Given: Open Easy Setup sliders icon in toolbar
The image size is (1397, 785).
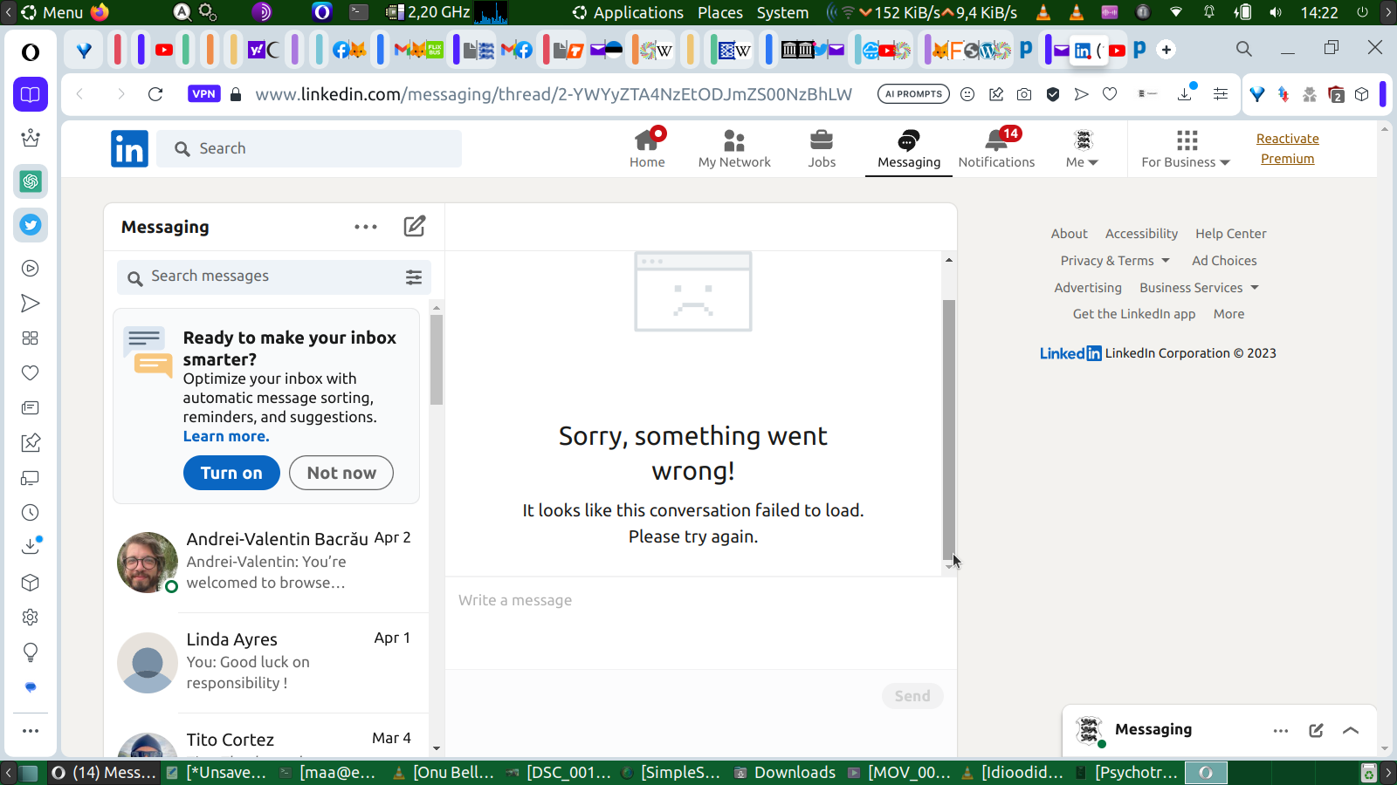Looking at the screenshot, I should pyautogui.click(x=1221, y=94).
